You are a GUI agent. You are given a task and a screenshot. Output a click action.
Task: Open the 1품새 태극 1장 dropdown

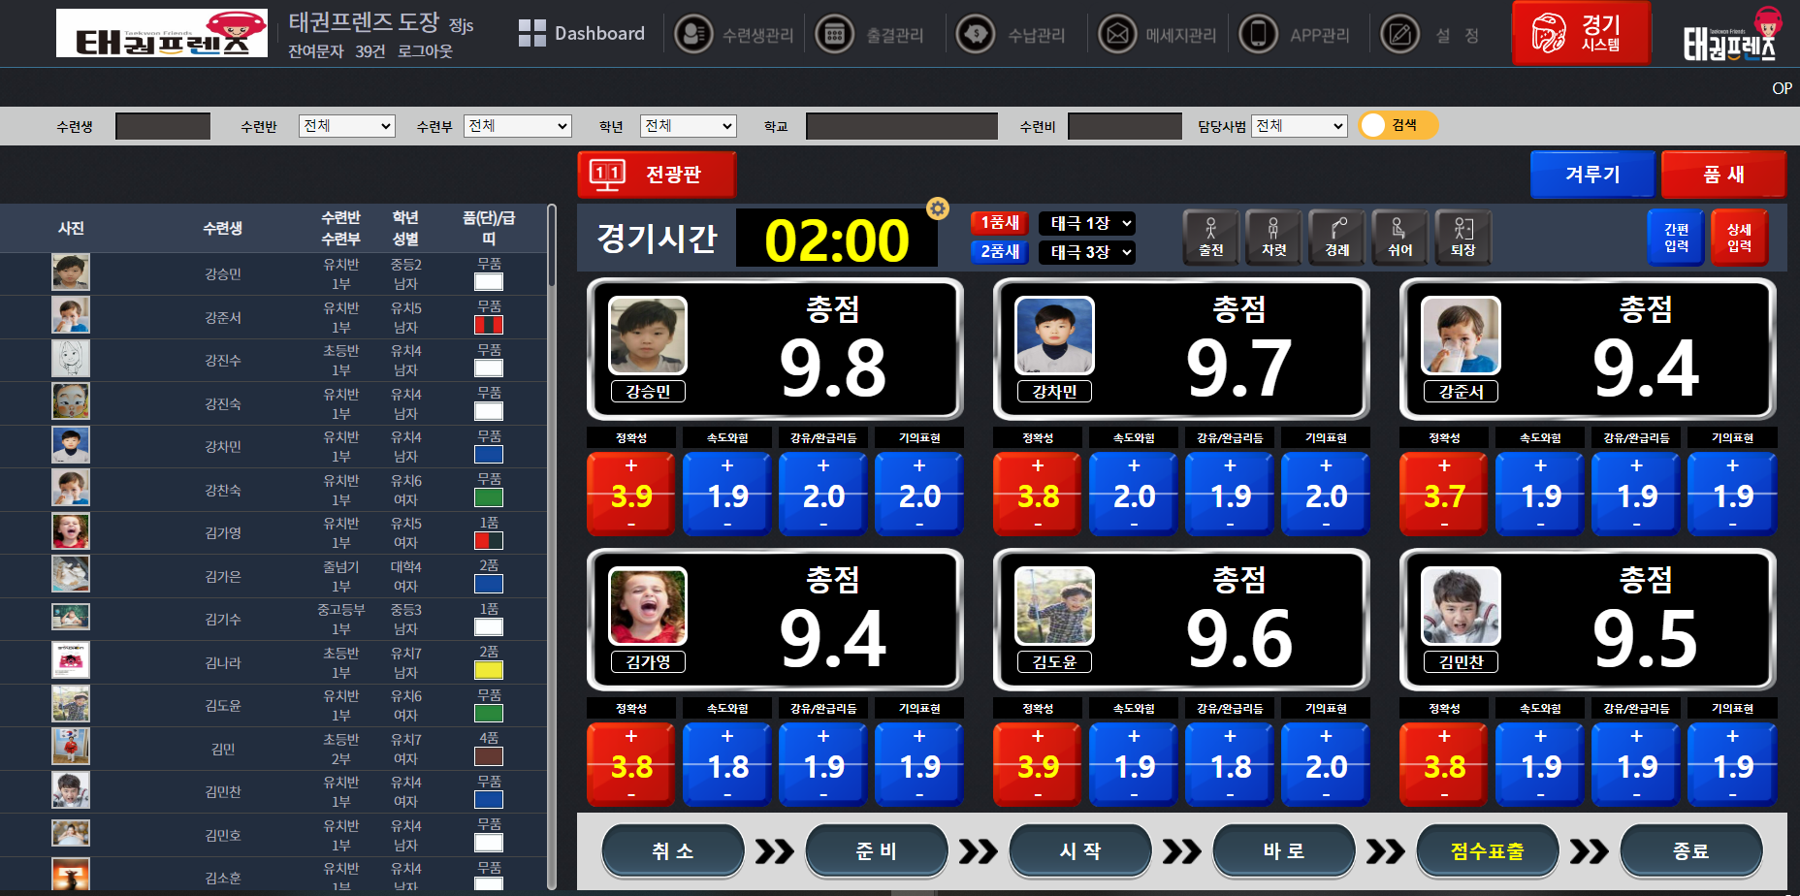[x=1086, y=223]
